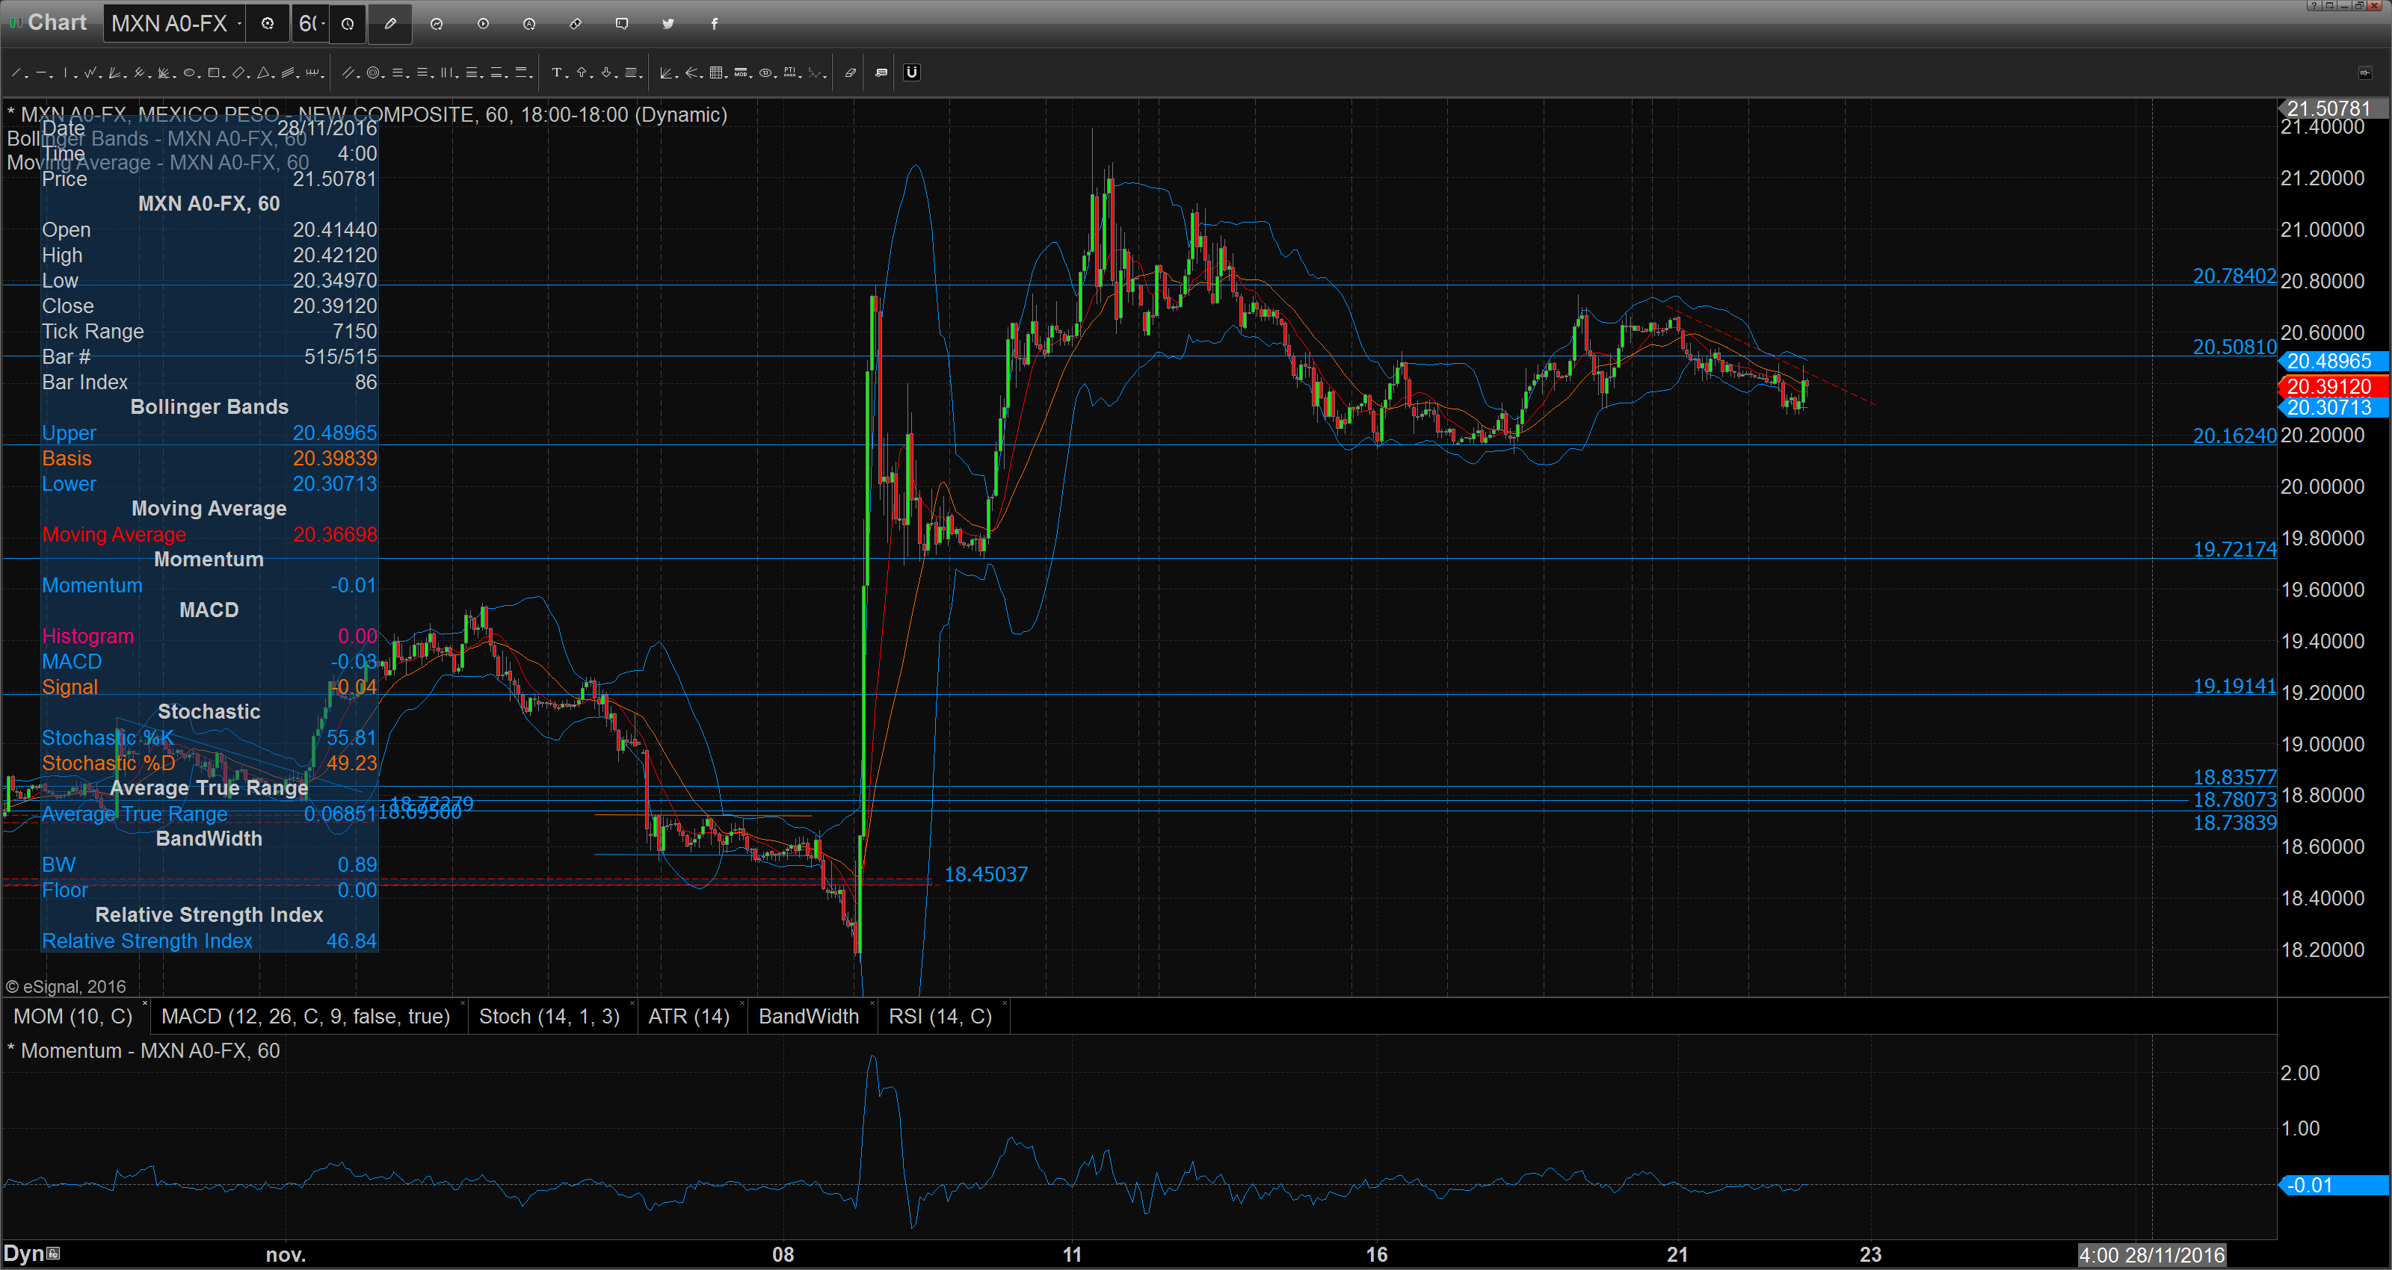Click the 'Average True Range' value entry
The image size is (2392, 1270).
coord(340,814)
